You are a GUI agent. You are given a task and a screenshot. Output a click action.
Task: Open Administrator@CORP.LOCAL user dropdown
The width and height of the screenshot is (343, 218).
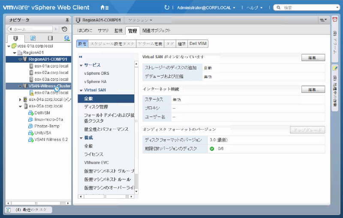(206, 8)
